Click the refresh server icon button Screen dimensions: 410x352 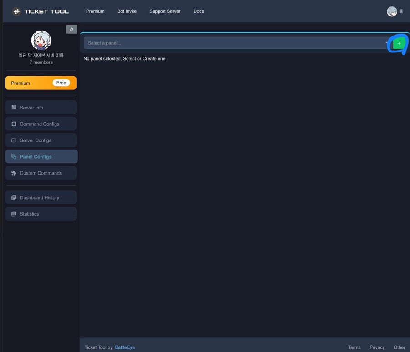coord(72,29)
